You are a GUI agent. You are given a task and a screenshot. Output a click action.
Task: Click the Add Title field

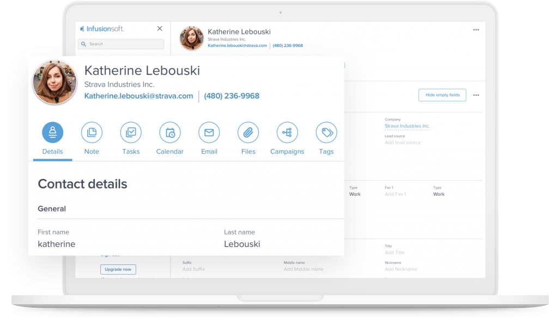395,253
